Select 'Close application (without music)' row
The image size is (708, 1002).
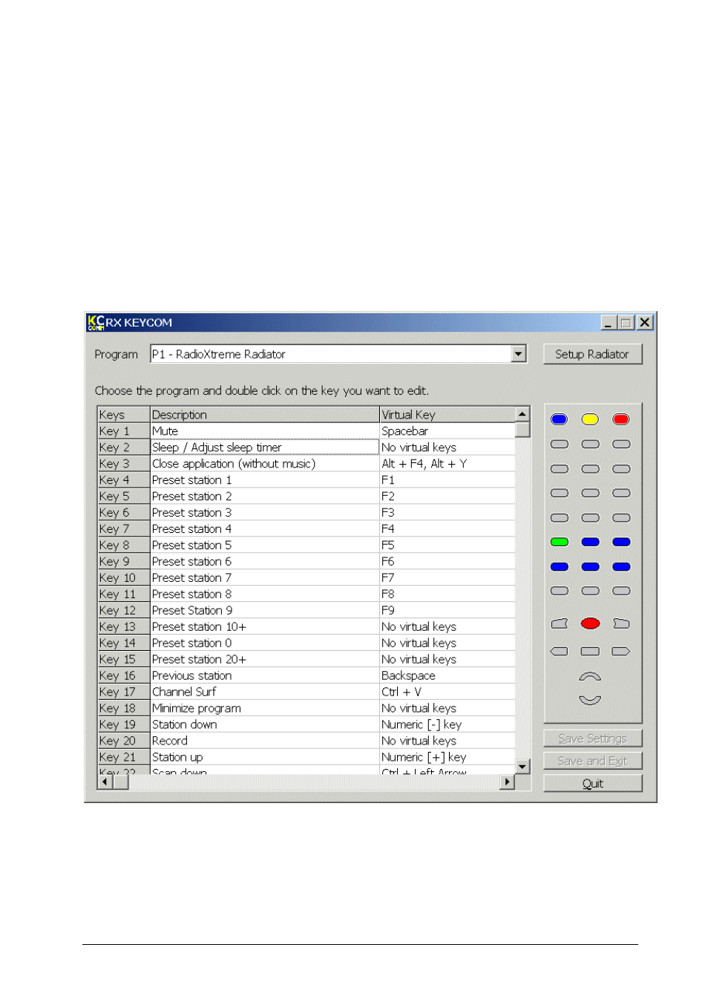point(264,464)
